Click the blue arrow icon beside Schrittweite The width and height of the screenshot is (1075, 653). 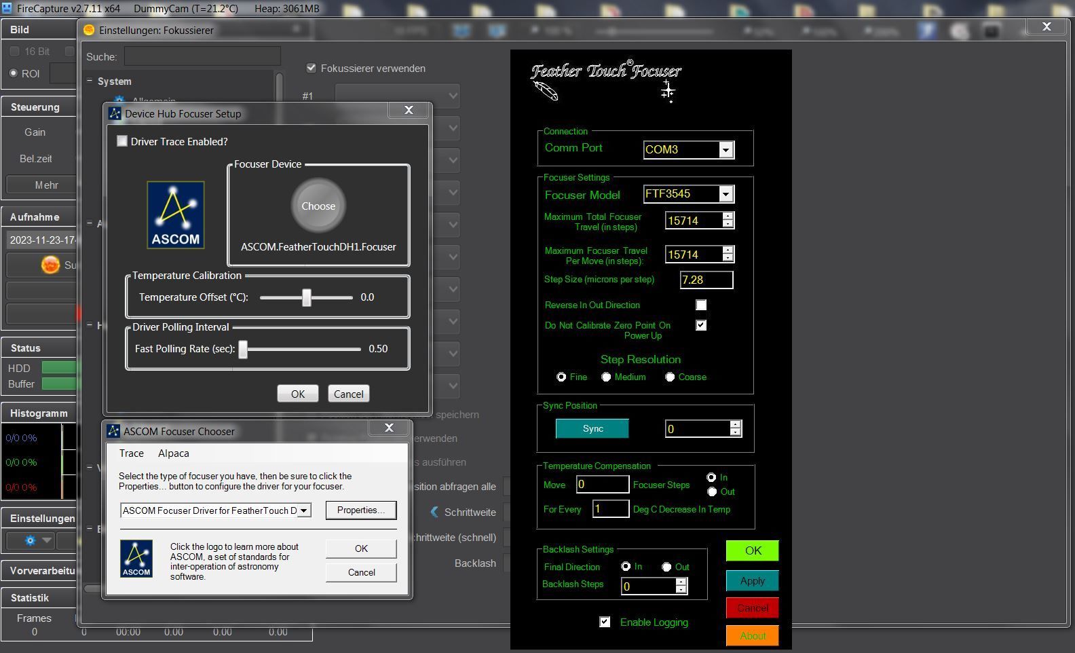click(x=434, y=512)
